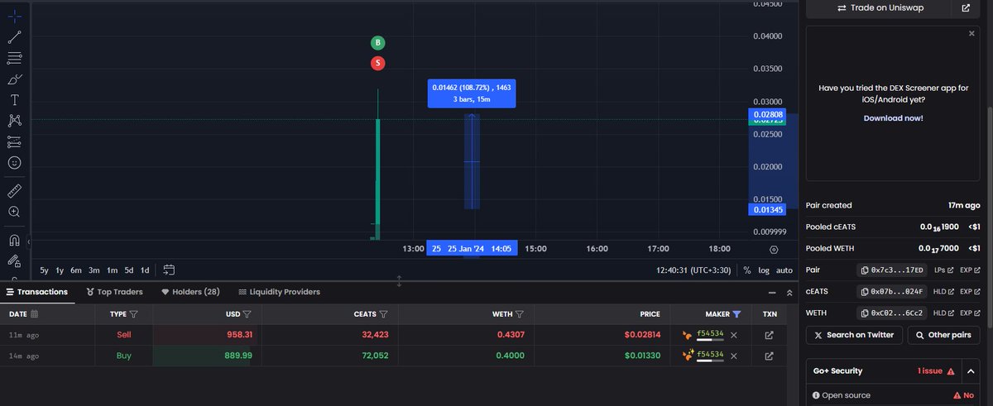Viewport: 993px width, 406px height.
Task: Click the Download now! link
Action: pyautogui.click(x=893, y=118)
